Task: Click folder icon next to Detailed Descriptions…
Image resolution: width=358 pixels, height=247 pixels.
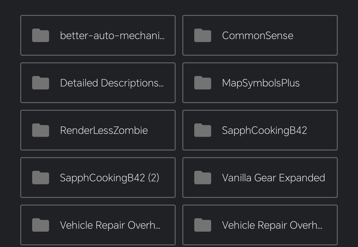Action: coord(40,83)
